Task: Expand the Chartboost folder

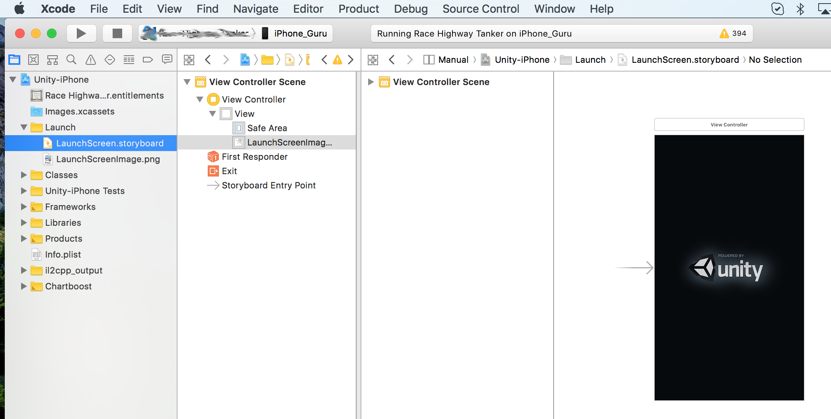Action: coord(24,286)
